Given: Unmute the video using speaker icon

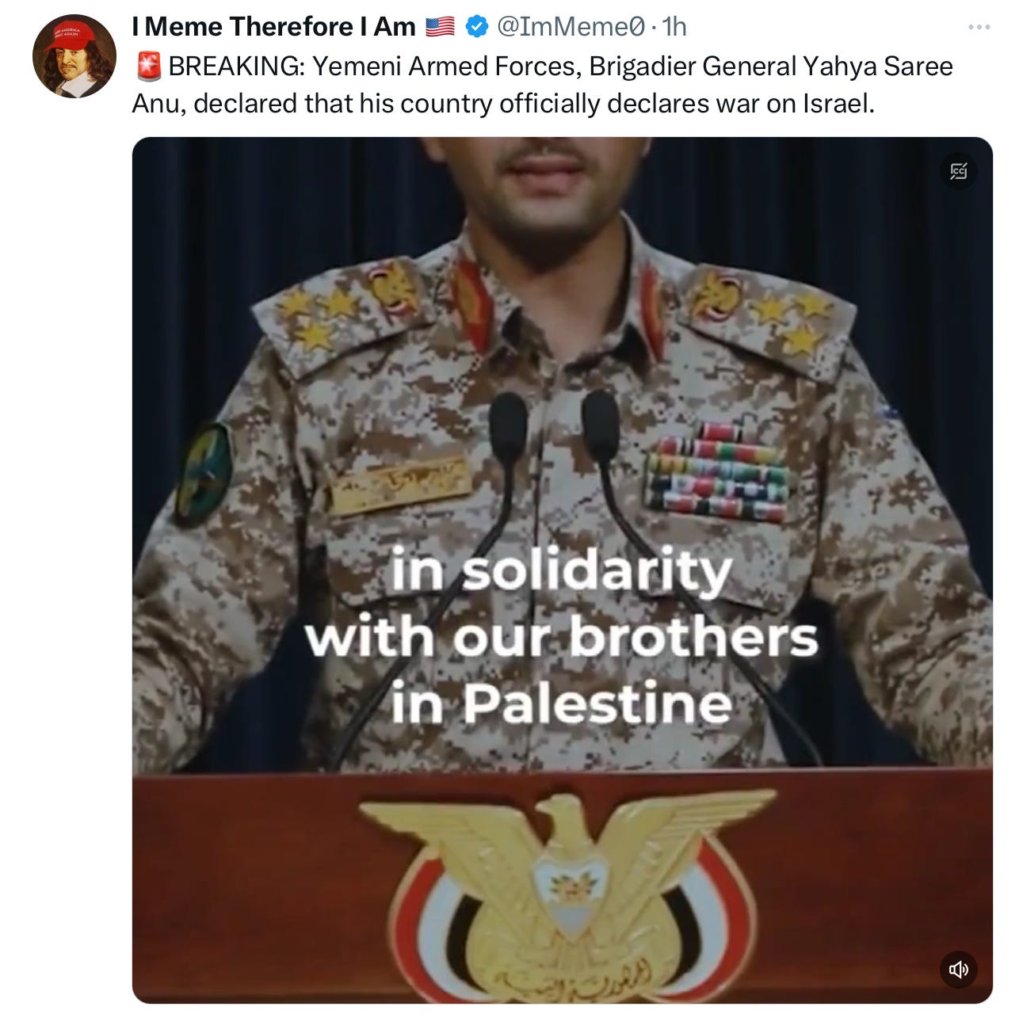Looking at the screenshot, I should coord(958,969).
